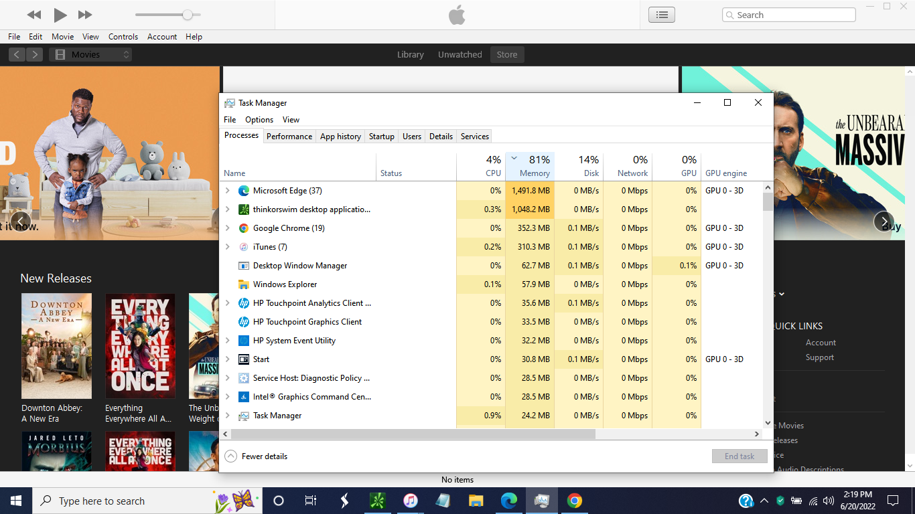
Task: Open Account quick link in iTunes
Action: point(821,343)
